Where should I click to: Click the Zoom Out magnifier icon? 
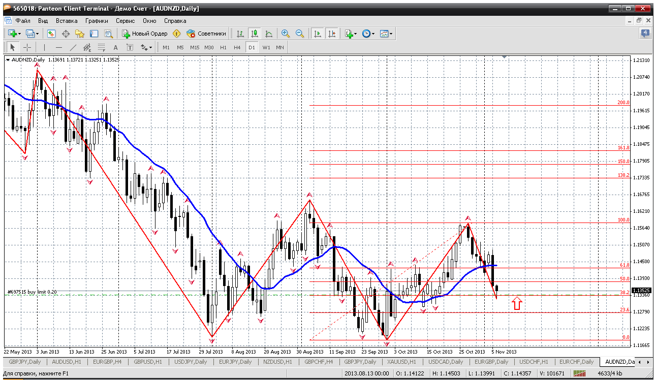coord(300,34)
